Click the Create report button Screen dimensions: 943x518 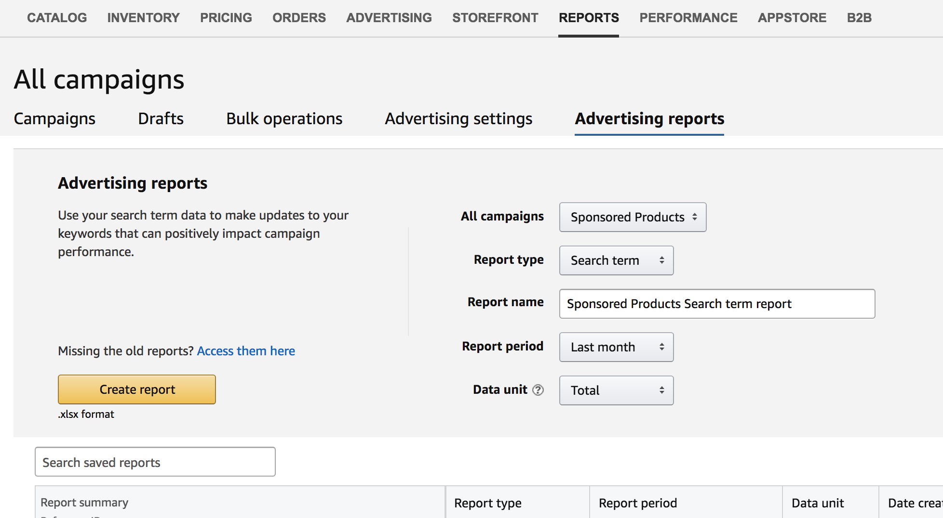coord(137,389)
